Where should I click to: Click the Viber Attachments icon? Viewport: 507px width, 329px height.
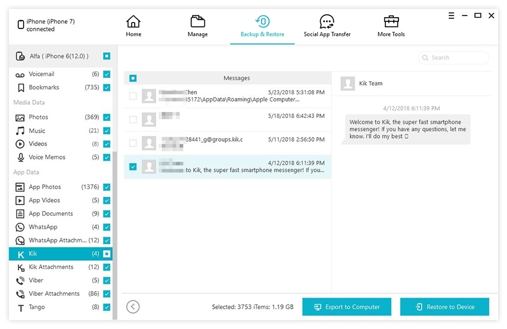[20, 294]
